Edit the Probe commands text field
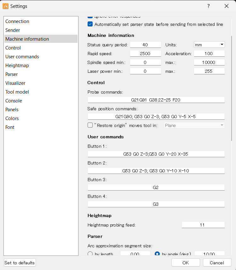The width and height of the screenshot is (236, 270). tap(156, 100)
